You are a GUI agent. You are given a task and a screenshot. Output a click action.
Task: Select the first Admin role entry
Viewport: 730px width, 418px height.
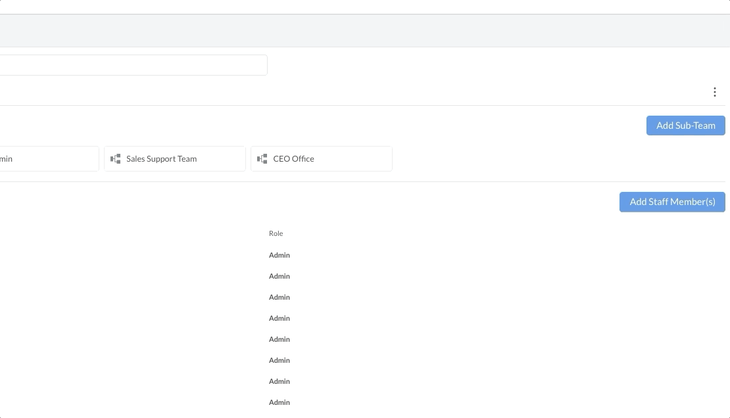coord(280,255)
